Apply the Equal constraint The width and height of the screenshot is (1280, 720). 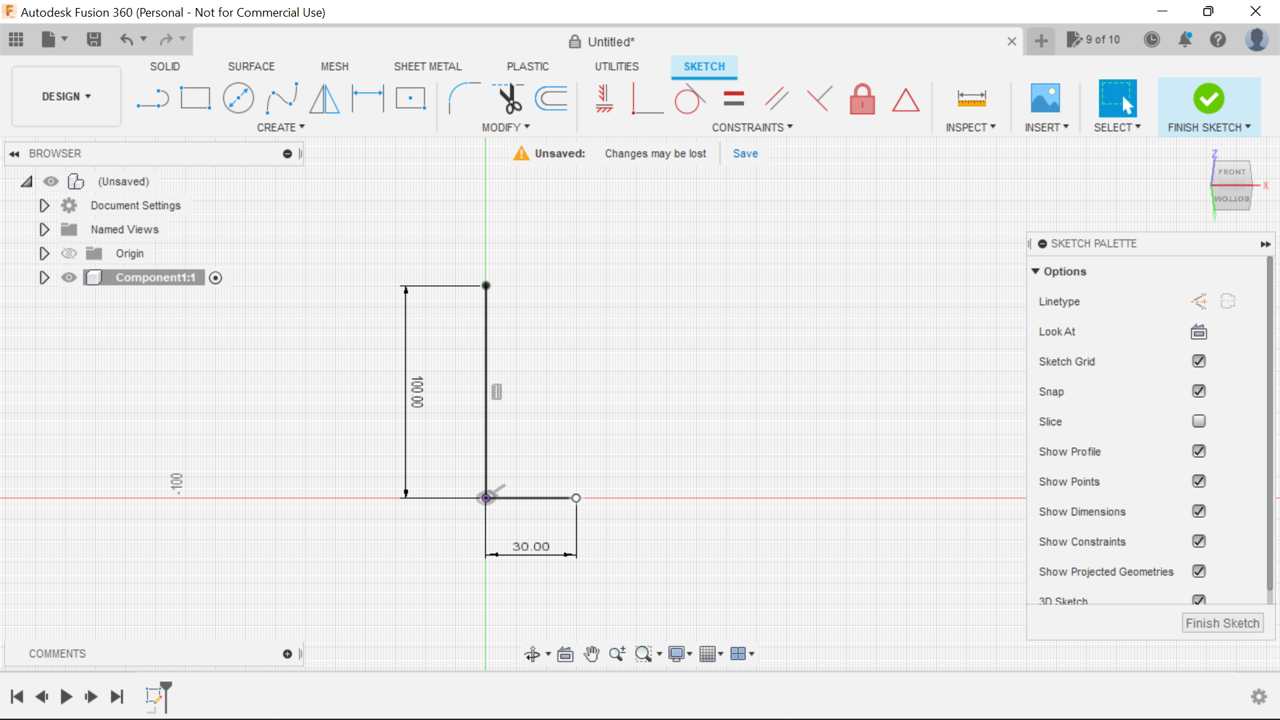pyautogui.click(x=733, y=98)
